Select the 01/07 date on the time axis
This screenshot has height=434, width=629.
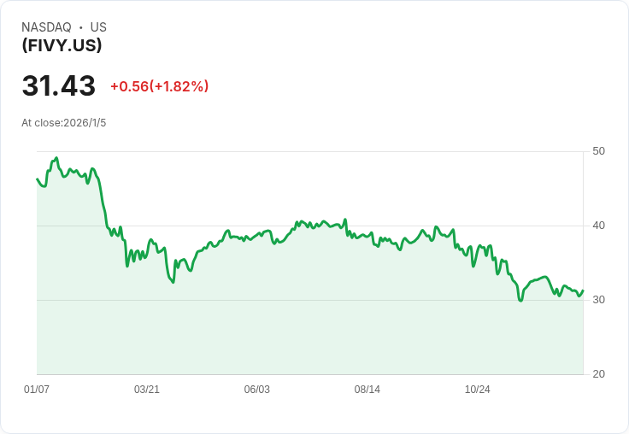[x=37, y=390]
